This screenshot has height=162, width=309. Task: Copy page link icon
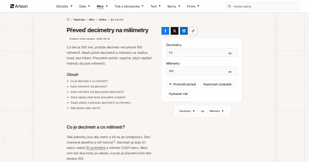pyautogui.click(x=193, y=31)
